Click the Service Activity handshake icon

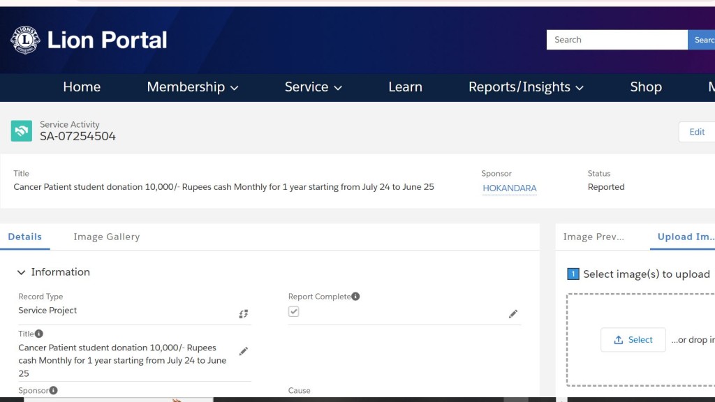click(22, 131)
